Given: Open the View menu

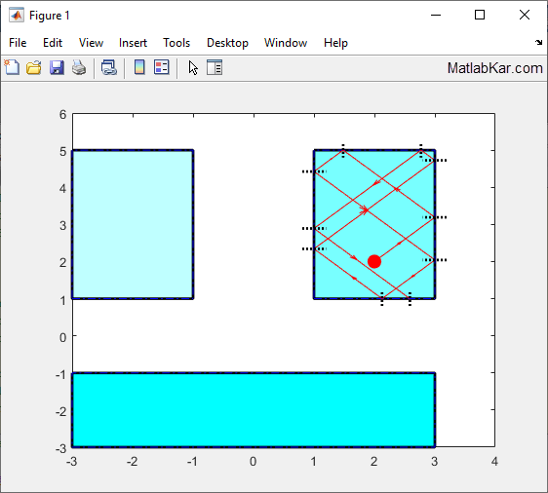Looking at the screenshot, I should pyautogui.click(x=91, y=43).
